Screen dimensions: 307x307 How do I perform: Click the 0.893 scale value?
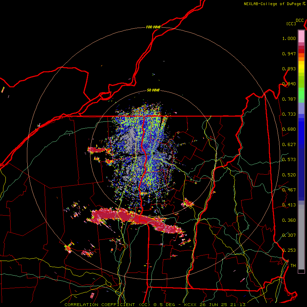point(289,69)
